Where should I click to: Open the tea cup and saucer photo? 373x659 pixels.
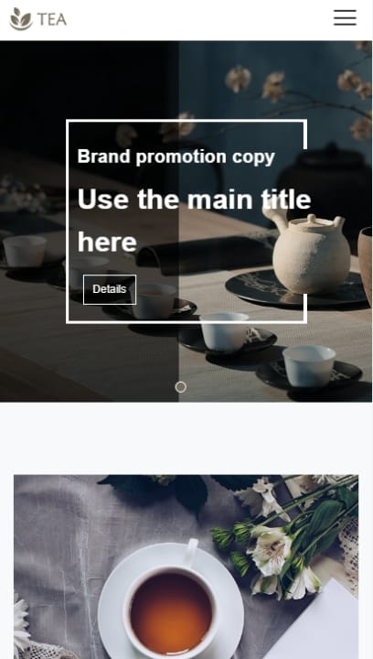(x=186, y=567)
